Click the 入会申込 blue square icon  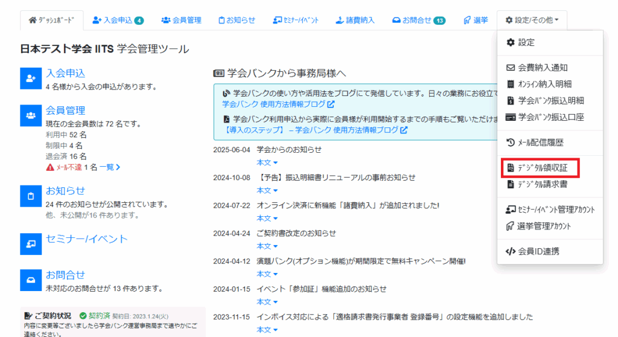pos(30,79)
